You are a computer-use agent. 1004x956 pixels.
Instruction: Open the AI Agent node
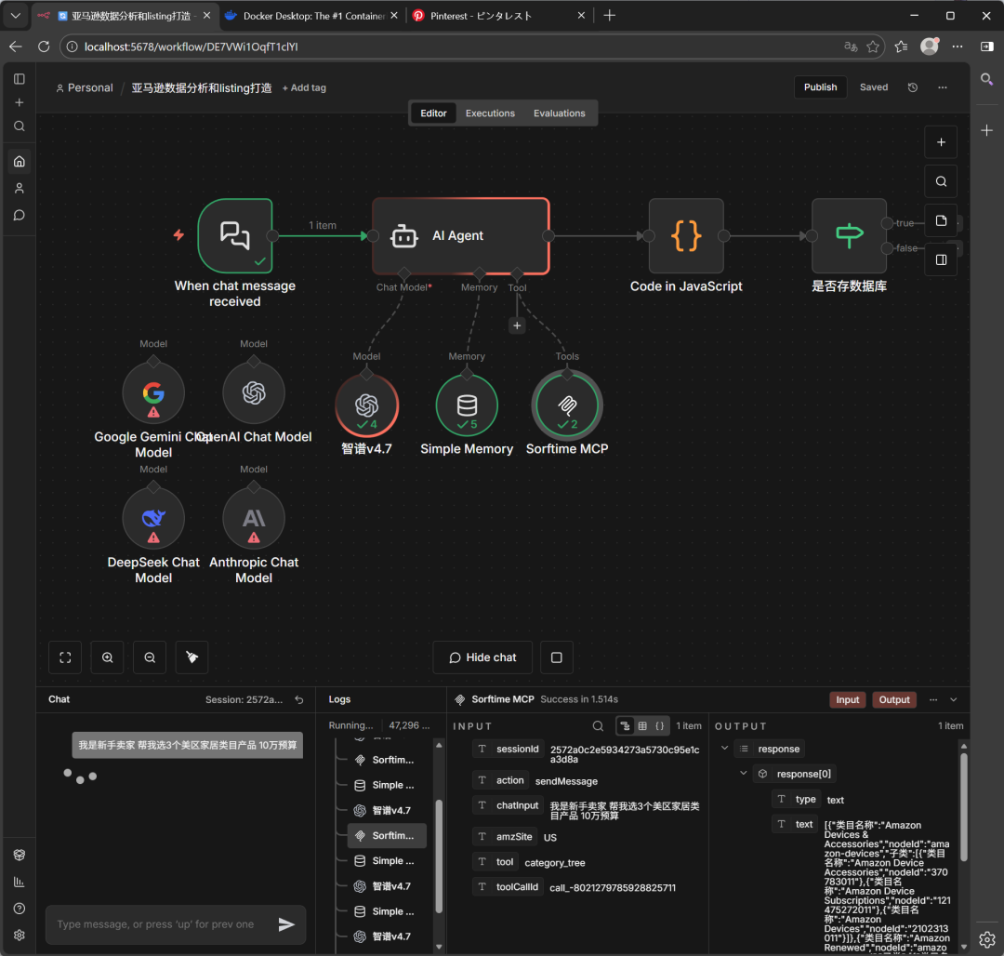click(459, 236)
